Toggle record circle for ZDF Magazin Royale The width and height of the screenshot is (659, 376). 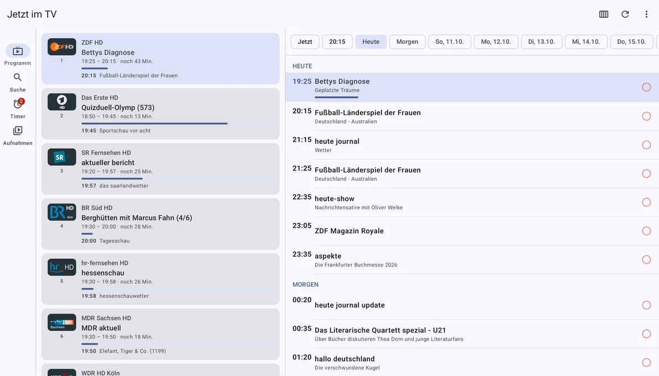pos(646,231)
